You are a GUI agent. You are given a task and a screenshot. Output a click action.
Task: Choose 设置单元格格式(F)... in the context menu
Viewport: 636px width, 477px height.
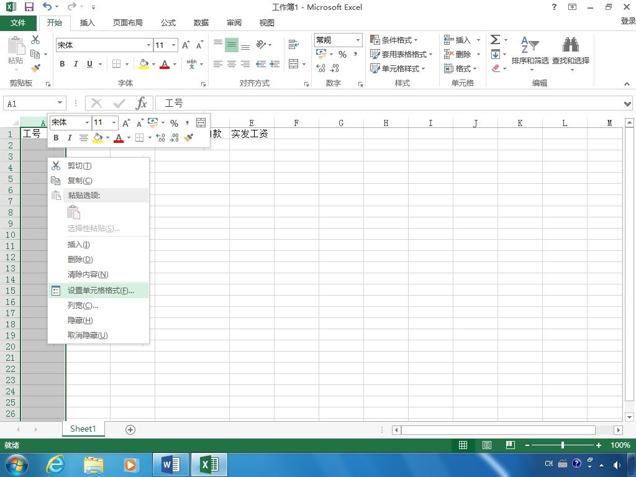tap(98, 291)
